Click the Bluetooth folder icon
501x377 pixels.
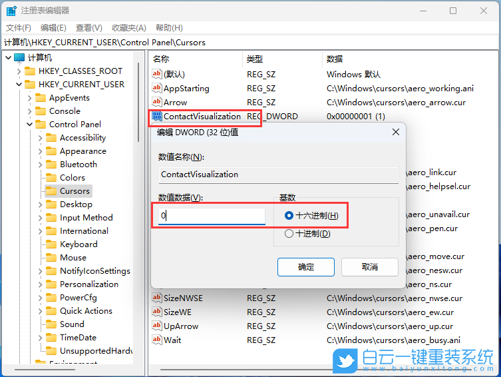[51, 165]
